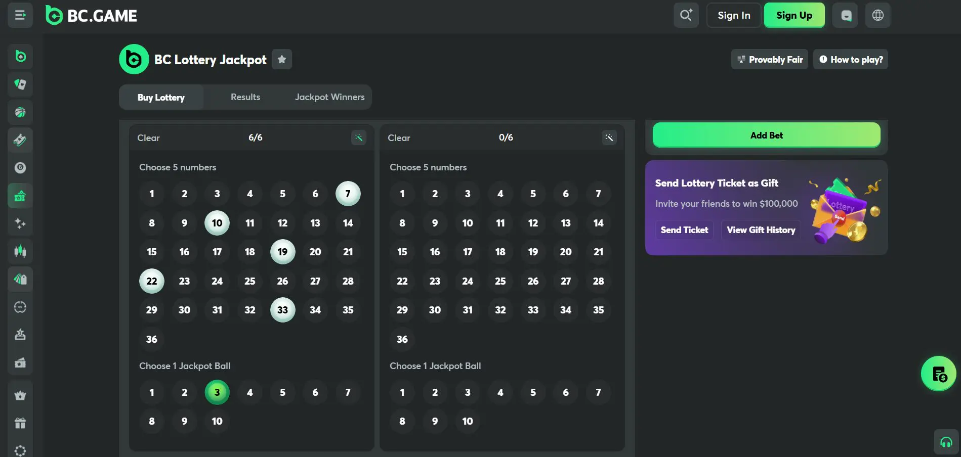This screenshot has height=457, width=961.
Task: Switch to the Results tab
Action: [245, 97]
